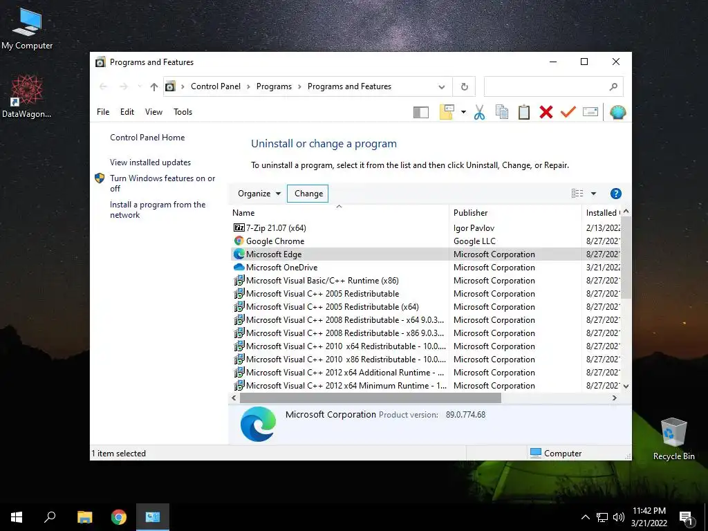Click the Rename toolbar icon

[x=590, y=111]
